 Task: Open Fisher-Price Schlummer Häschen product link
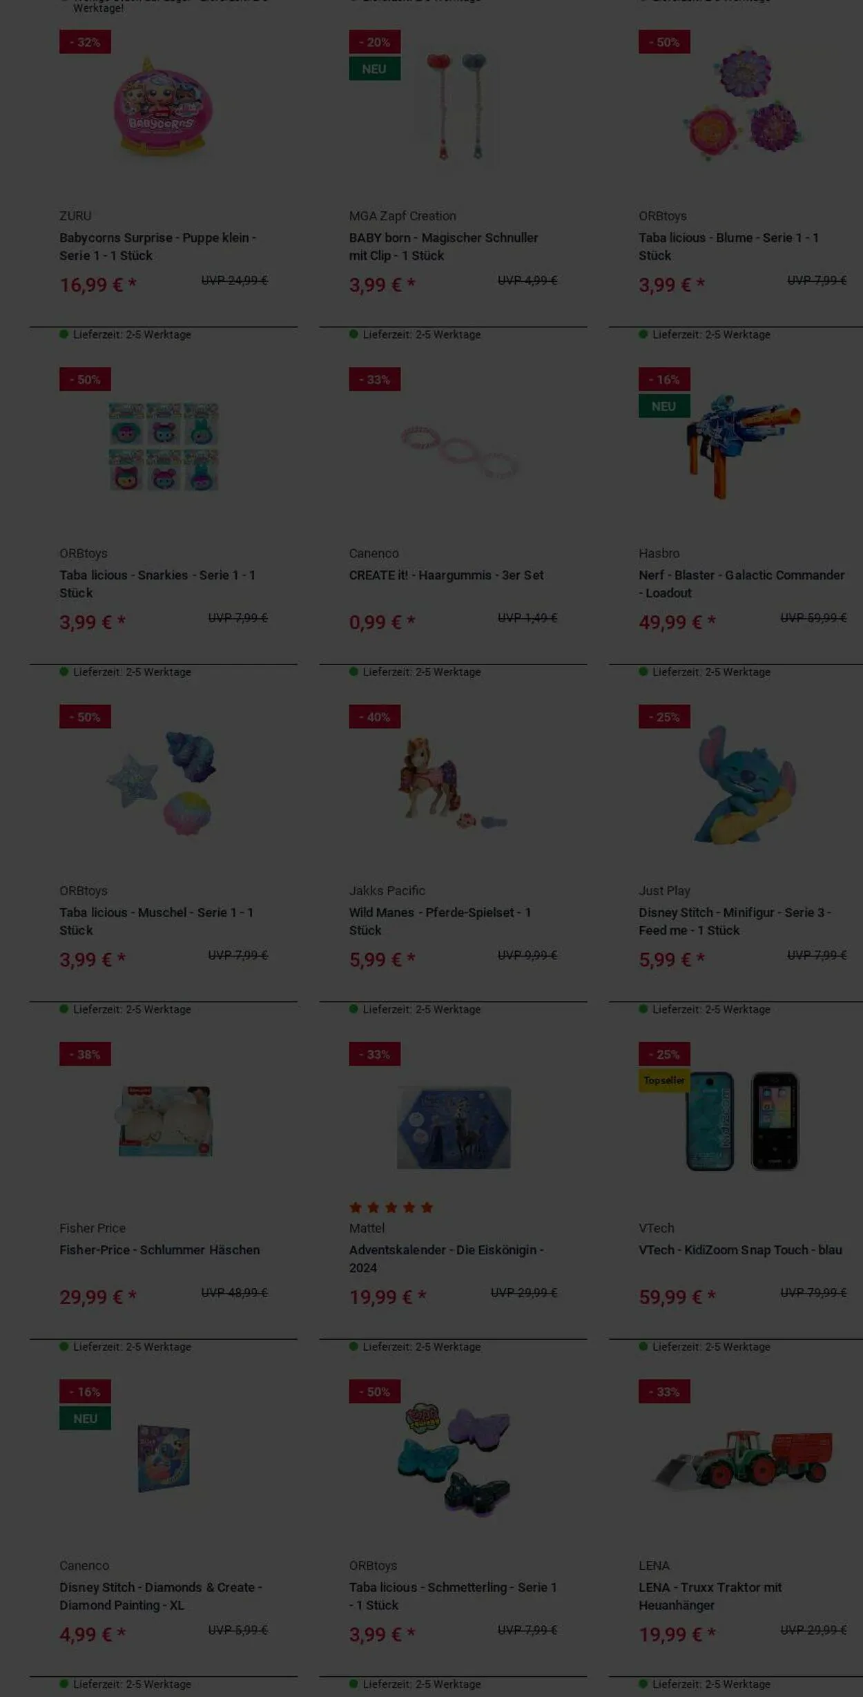tap(159, 1249)
